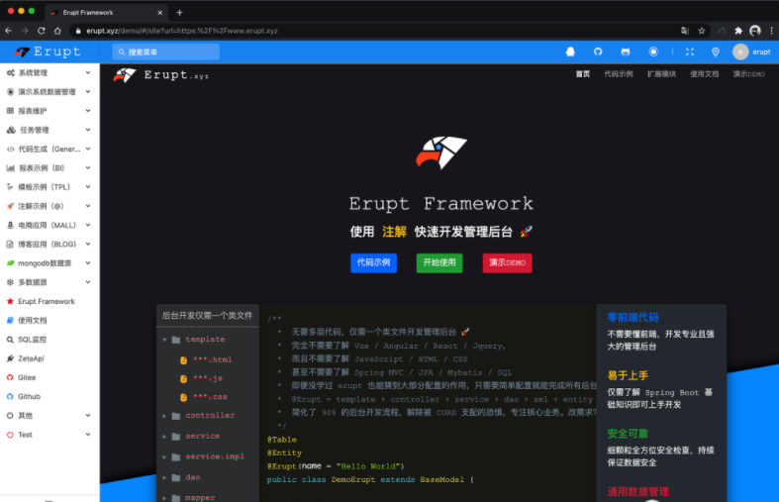The width and height of the screenshot is (779, 502).
Task: Open the erupt user avatar
Action: (x=740, y=51)
